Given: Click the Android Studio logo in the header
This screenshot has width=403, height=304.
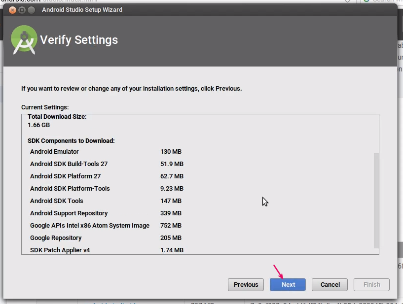Looking at the screenshot, I should (x=23, y=39).
